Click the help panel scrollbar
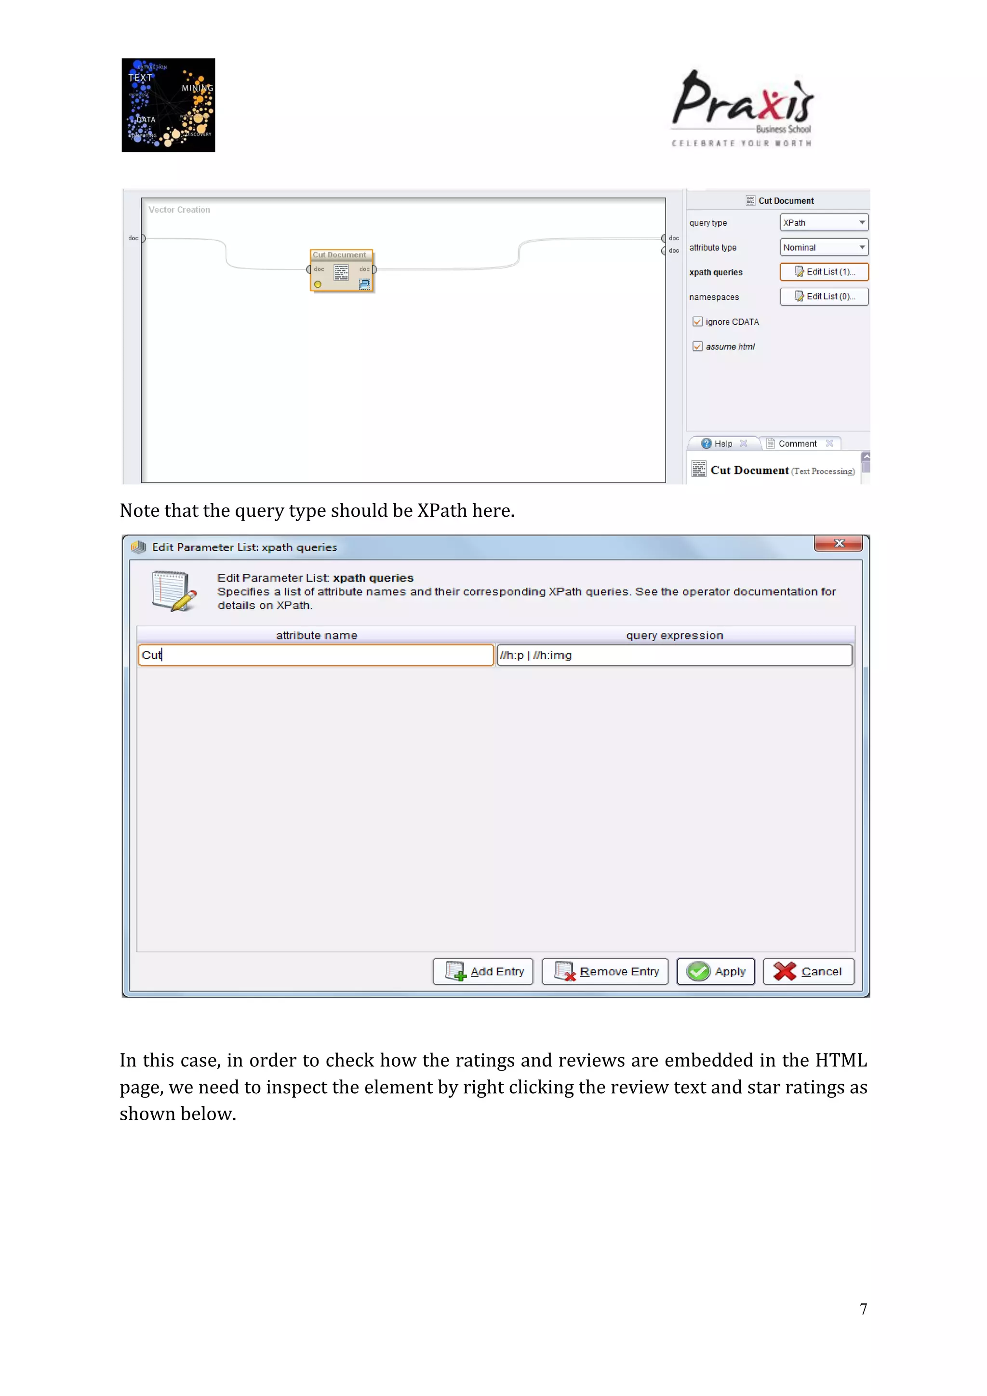The image size is (987, 1396). coord(866,467)
